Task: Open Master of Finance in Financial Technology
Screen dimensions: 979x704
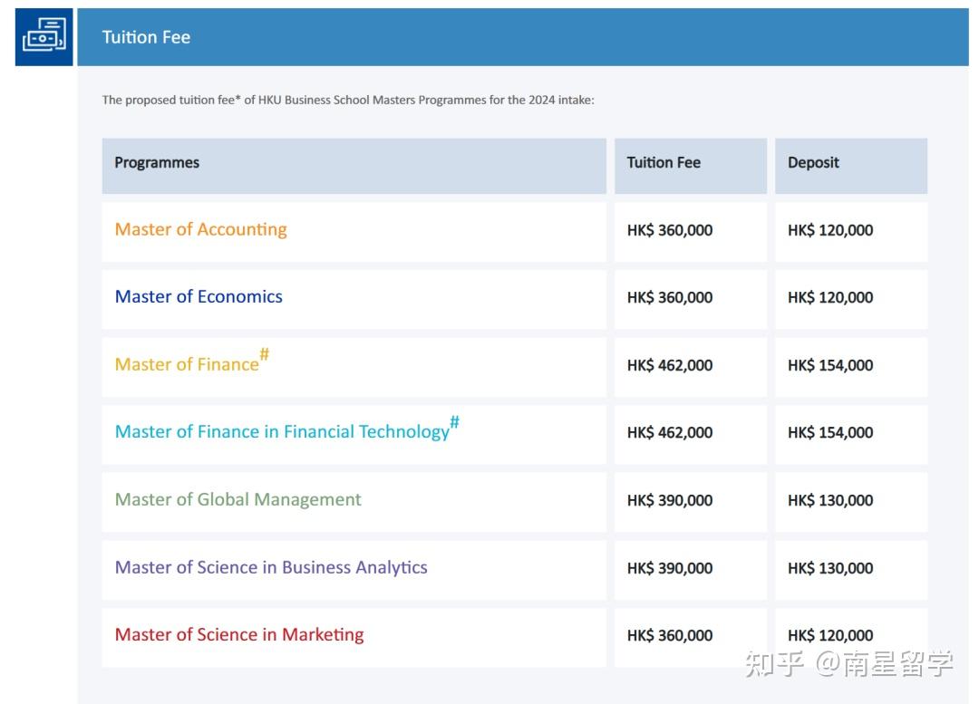Action: pyautogui.click(x=282, y=431)
